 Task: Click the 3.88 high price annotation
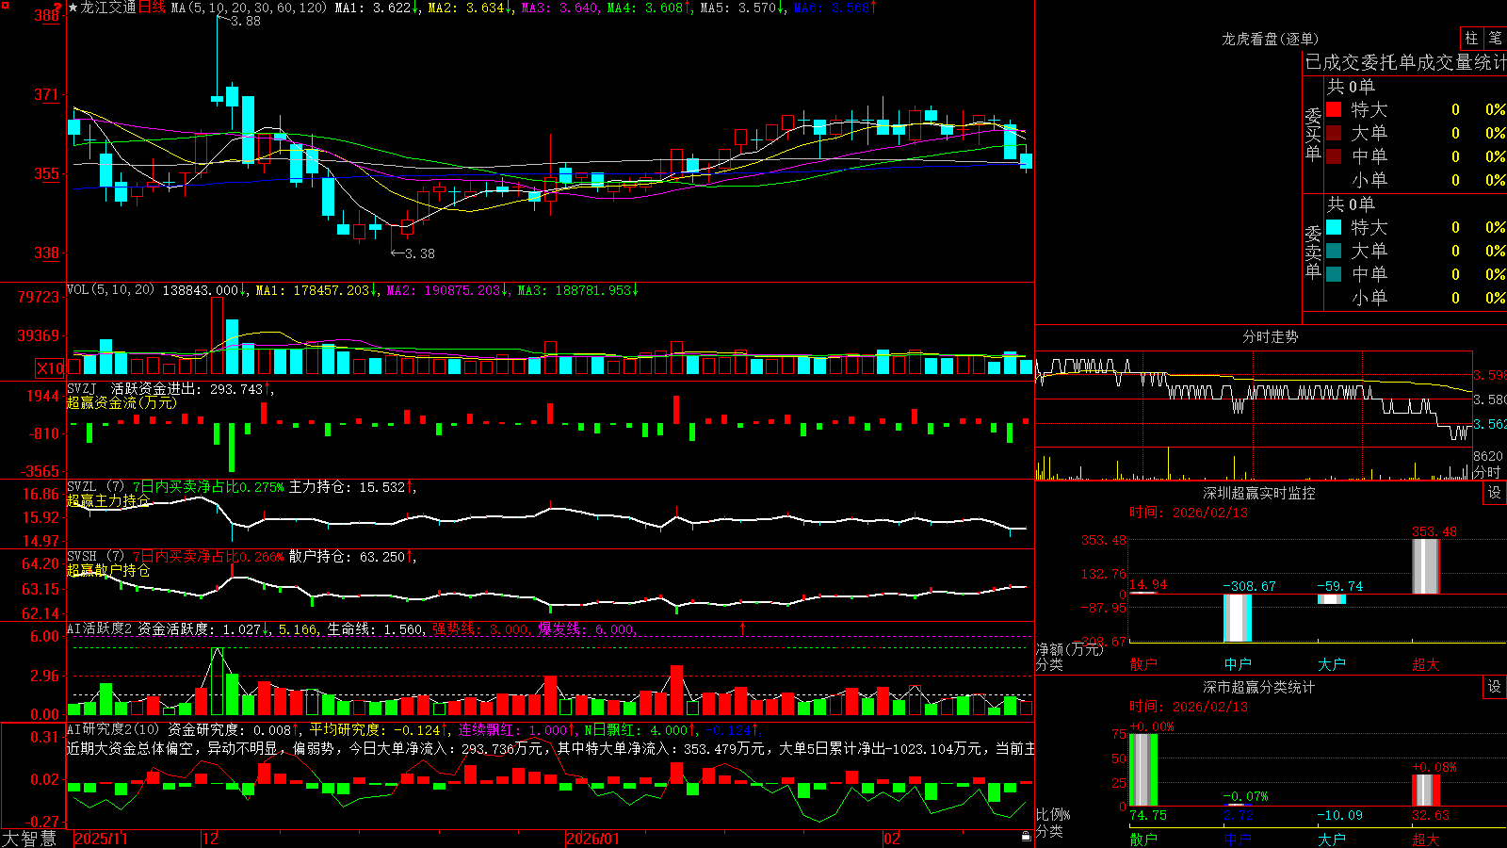[x=246, y=21]
